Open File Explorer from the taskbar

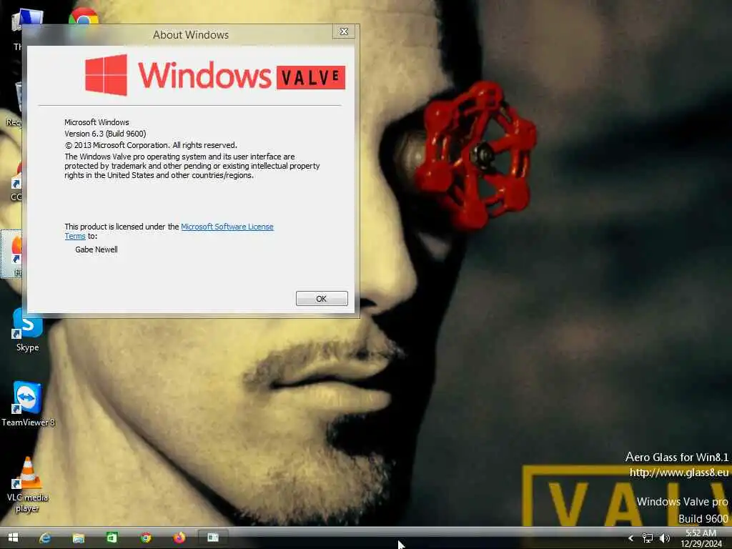[79, 538]
